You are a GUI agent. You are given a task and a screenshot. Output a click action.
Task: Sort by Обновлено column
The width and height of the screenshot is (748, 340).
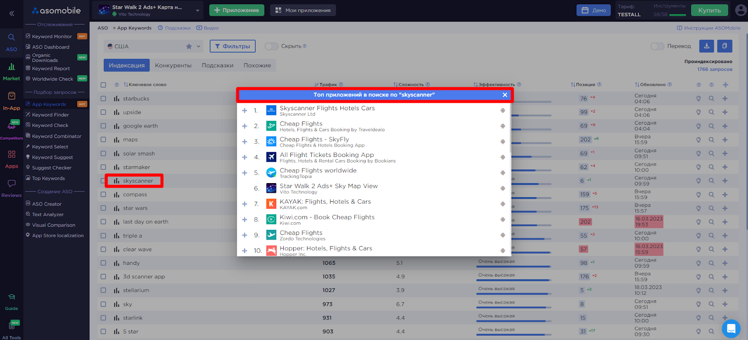pyautogui.click(x=650, y=85)
